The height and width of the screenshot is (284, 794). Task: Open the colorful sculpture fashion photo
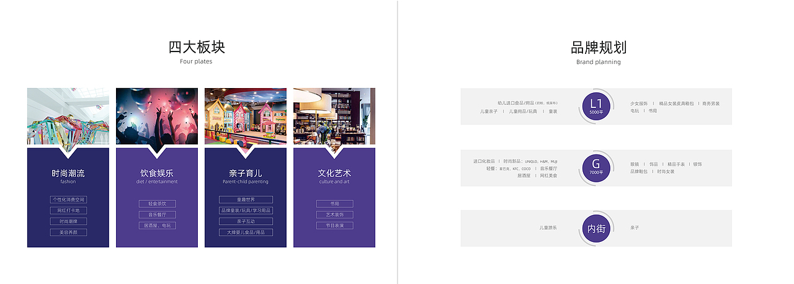pos(68,116)
